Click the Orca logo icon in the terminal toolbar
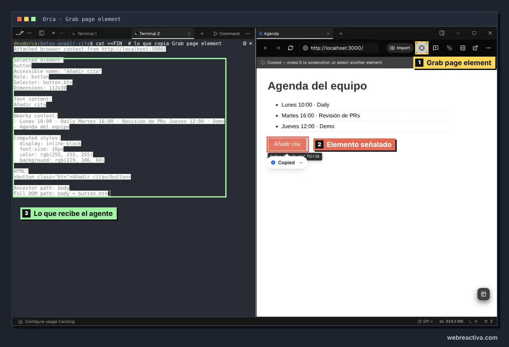The width and height of the screenshot is (509, 347). [x=20, y=33]
